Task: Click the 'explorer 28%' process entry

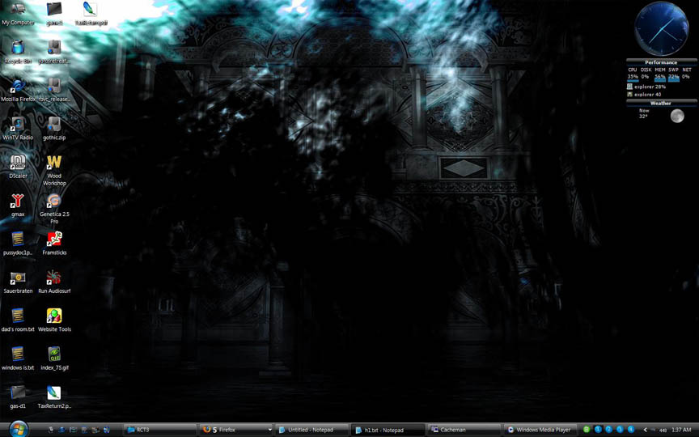Action: (x=646, y=87)
